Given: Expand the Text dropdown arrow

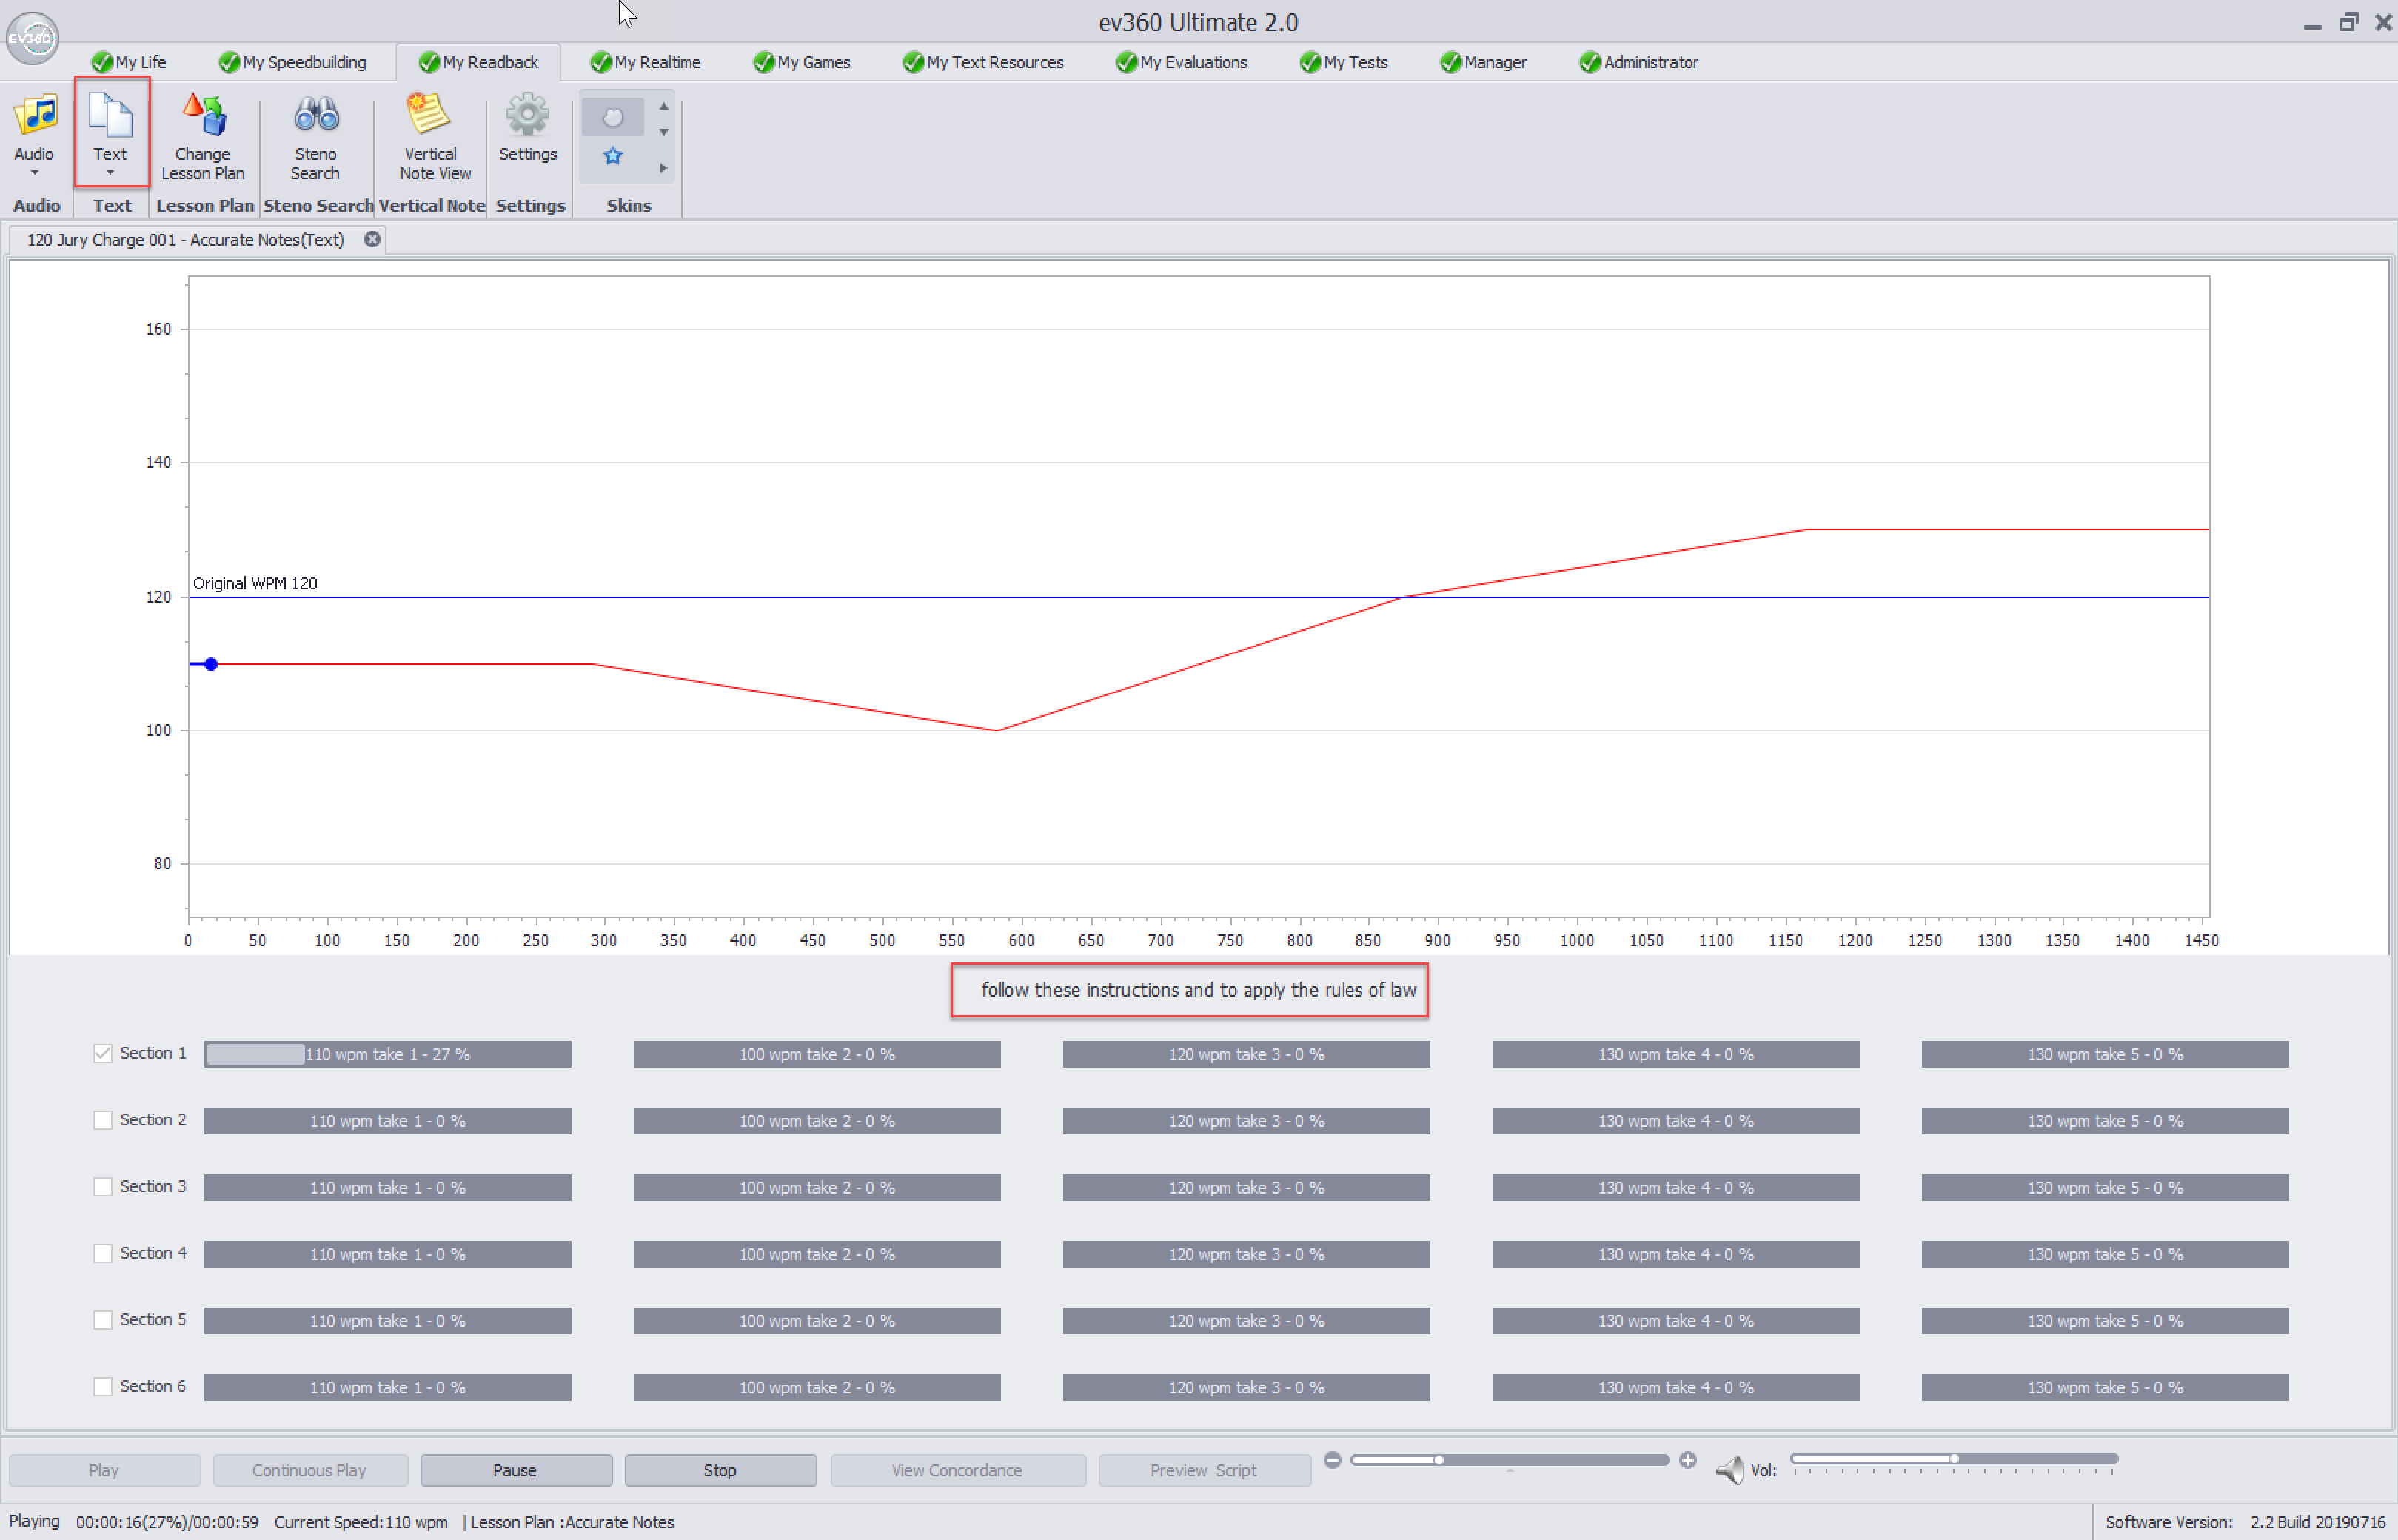Looking at the screenshot, I should click(x=110, y=174).
